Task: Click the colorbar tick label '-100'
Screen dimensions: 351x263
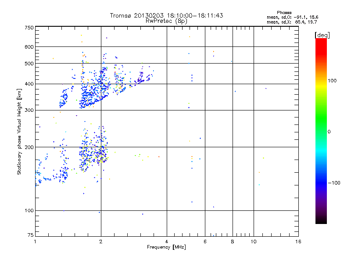Action: (x=334, y=183)
